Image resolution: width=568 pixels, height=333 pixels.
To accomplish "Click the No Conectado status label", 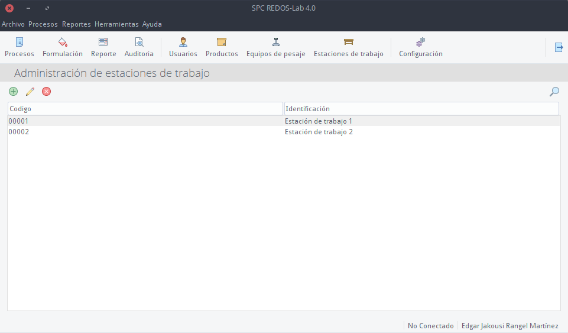I will tap(431, 326).
